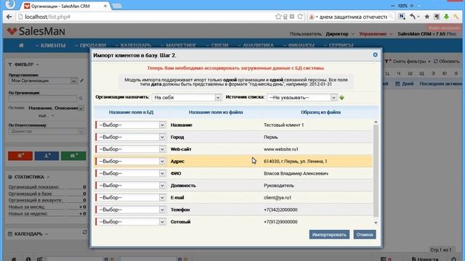Click the green add button in sidebar

point(73,156)
